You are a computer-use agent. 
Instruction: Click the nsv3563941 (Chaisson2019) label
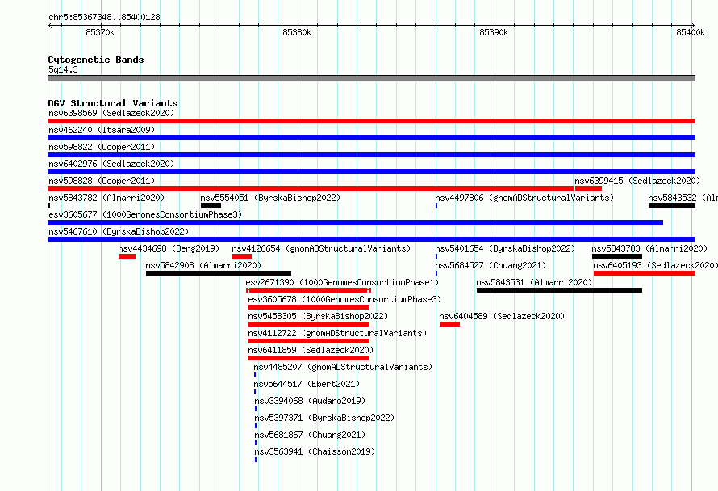315,451
